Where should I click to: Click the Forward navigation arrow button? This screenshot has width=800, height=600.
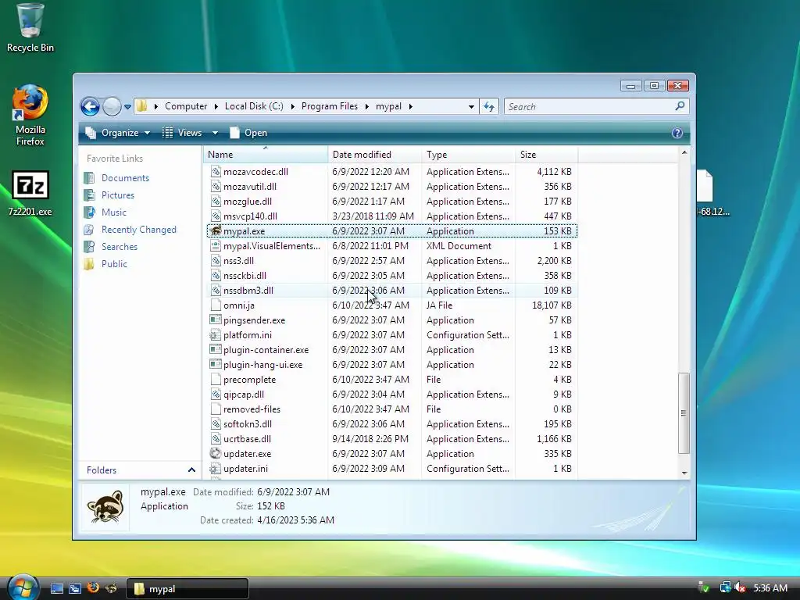[x=112, y=106]
